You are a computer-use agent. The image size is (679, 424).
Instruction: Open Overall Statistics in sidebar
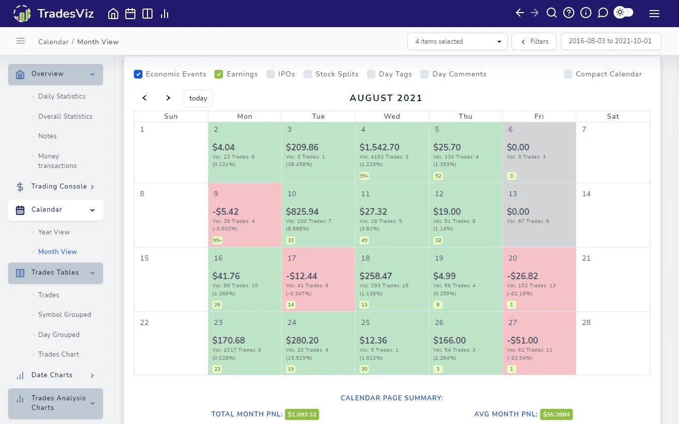(65, 117)
